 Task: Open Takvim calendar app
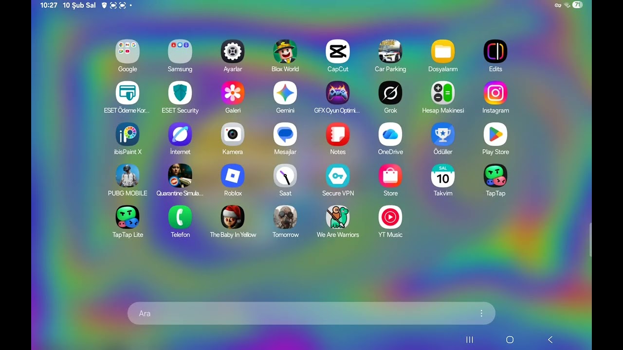pos(443,175)
